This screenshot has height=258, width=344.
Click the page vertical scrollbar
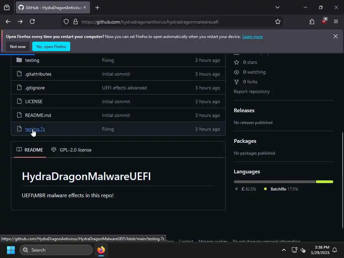[343, 180]
